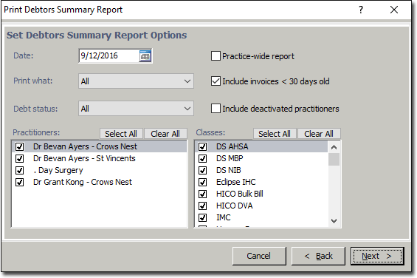The height and width of the screenshot is (278, 417).
Task: Click the Next button
Action: pos(377,256)
